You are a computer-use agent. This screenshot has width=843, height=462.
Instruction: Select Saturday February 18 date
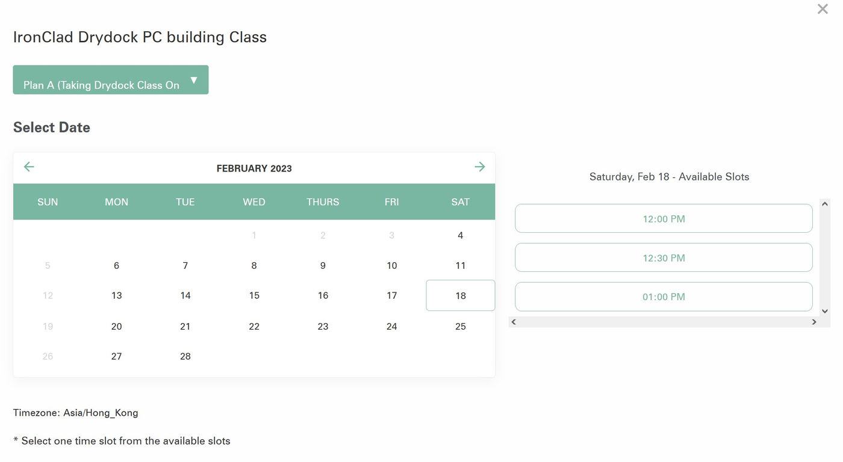click(x=461, y=295)
